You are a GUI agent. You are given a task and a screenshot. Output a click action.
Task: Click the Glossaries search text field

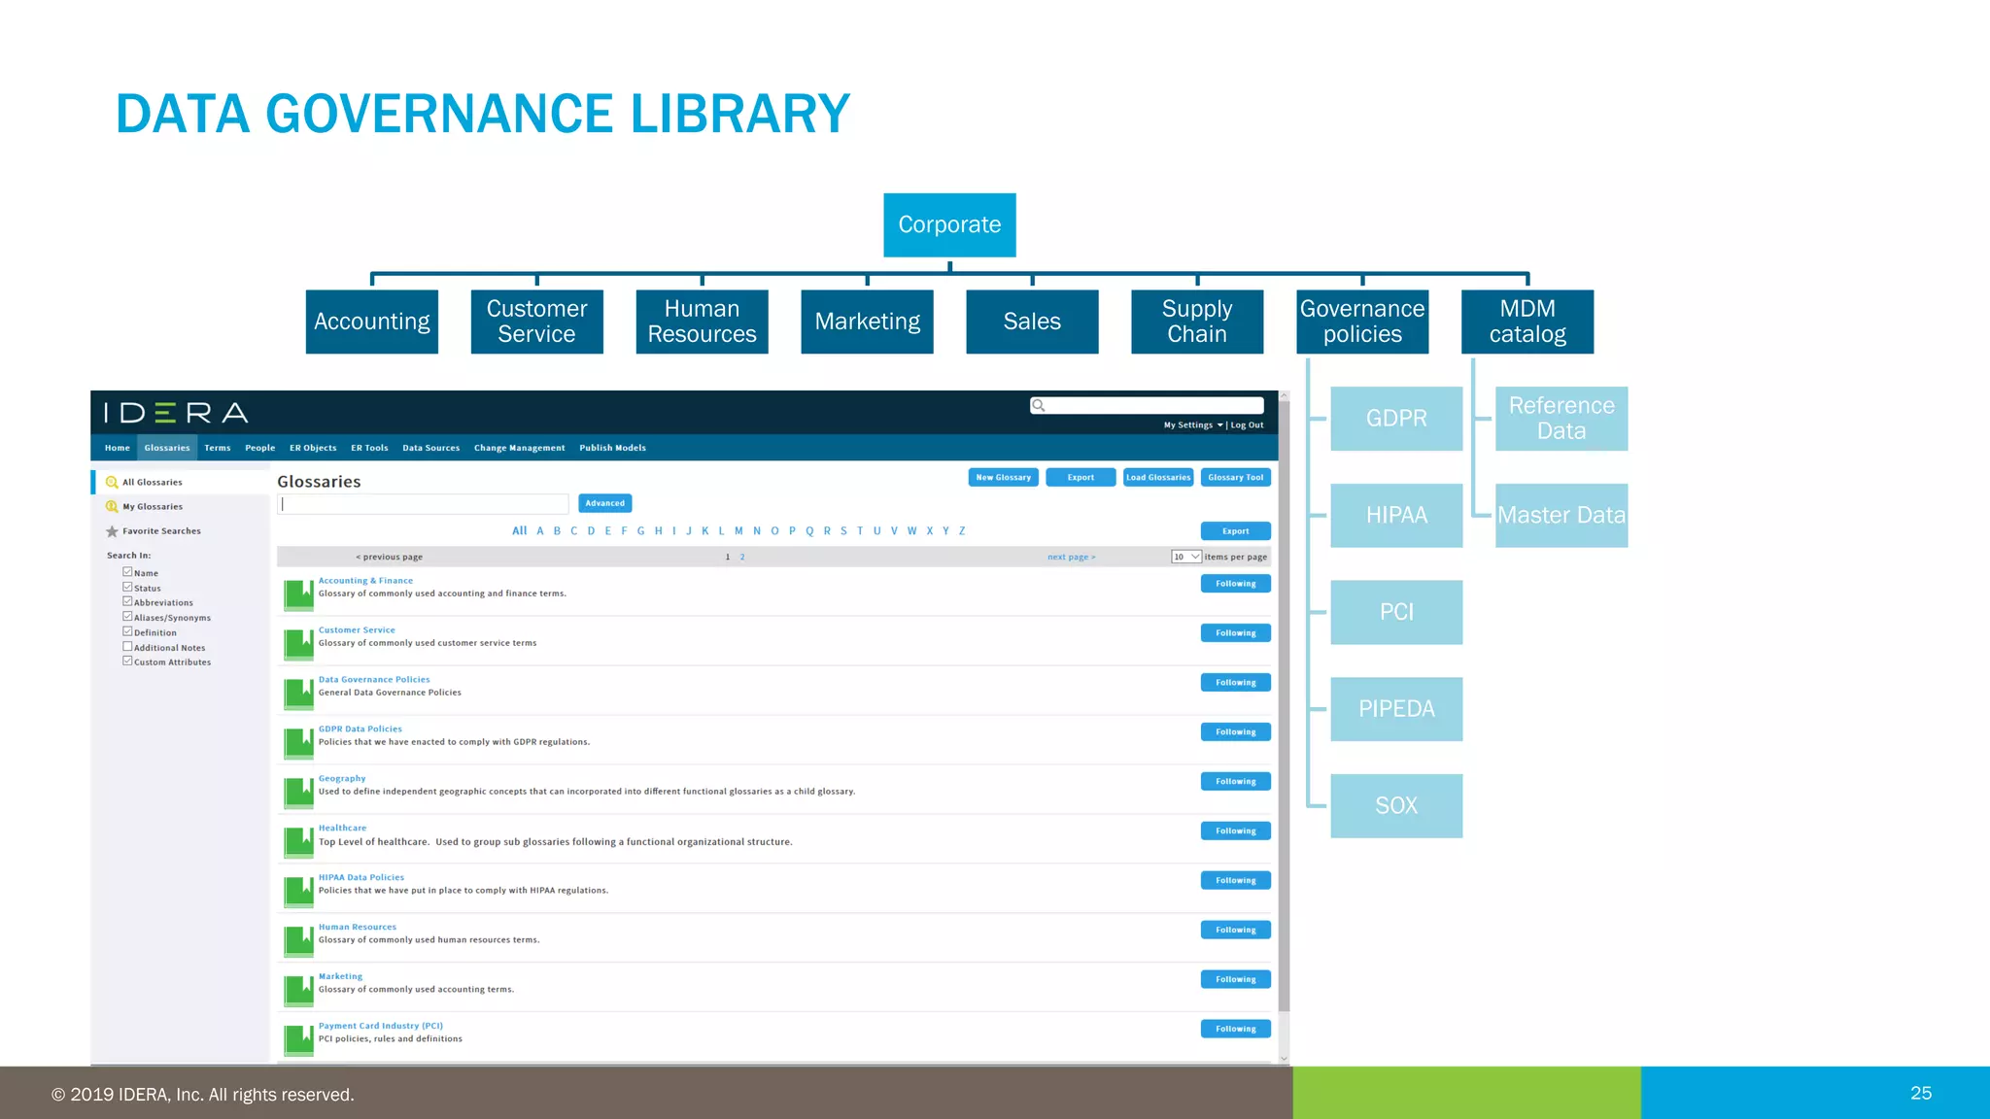click(423, 503)
